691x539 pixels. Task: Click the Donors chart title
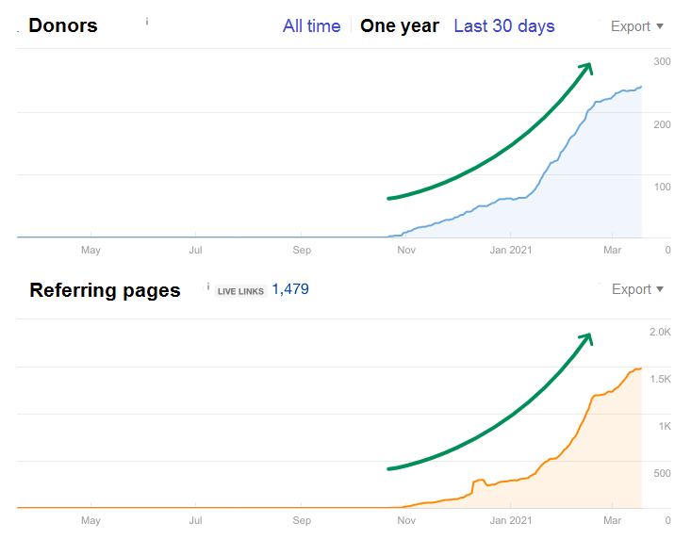(62, 26)
